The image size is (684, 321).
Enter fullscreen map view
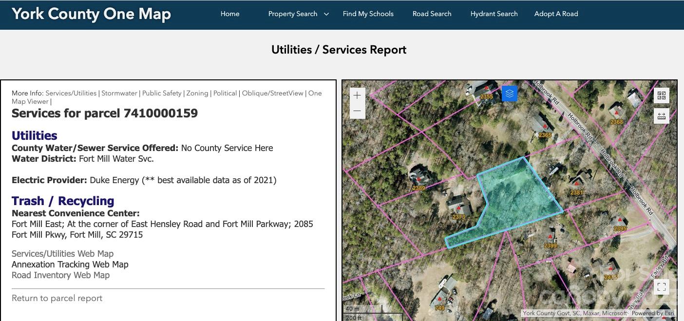point(662,287)
